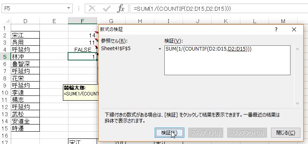Select row 10 header

(x=5, y=93)
